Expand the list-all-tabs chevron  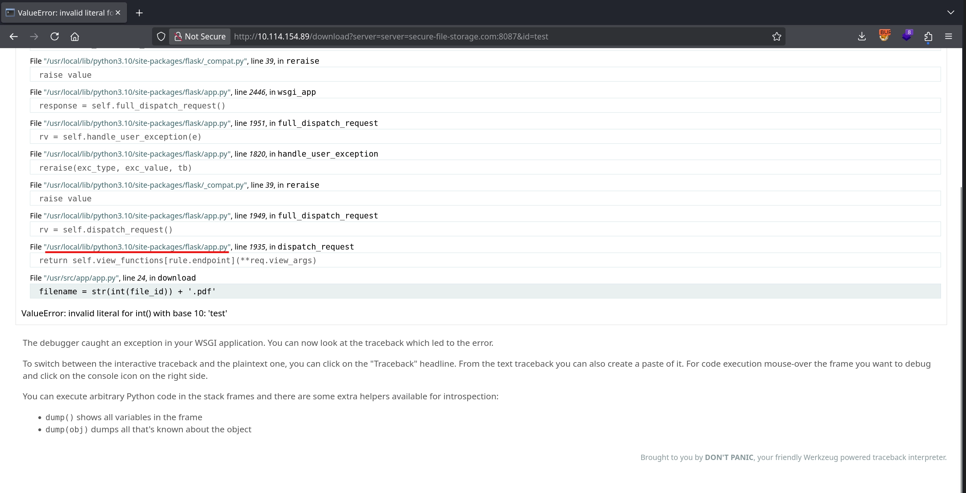click(950, 13)
